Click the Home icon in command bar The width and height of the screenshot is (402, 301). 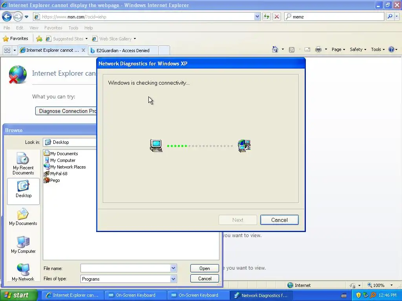275,49
